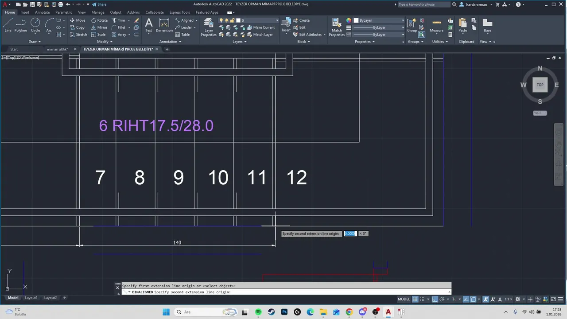
Task: Click the Match Layer button
Action: coord(260,35)
